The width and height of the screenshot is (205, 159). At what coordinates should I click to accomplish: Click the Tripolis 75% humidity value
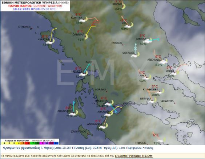[157, 143]
